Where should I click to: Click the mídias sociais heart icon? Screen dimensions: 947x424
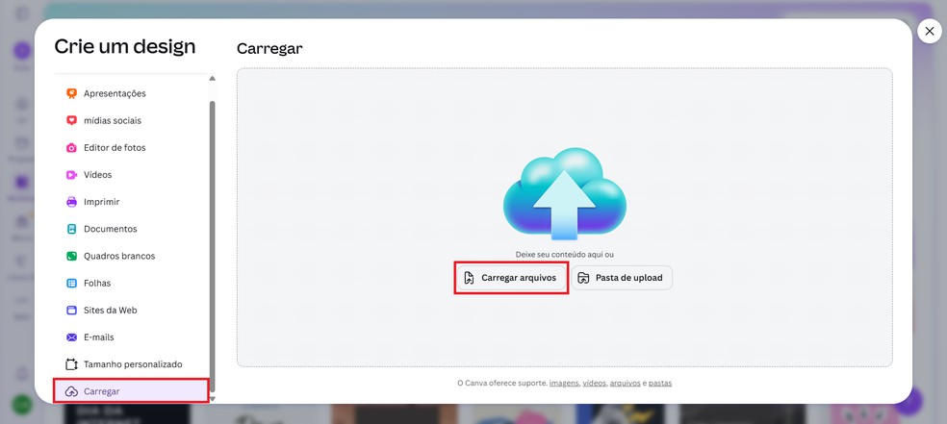click(71, 120)
